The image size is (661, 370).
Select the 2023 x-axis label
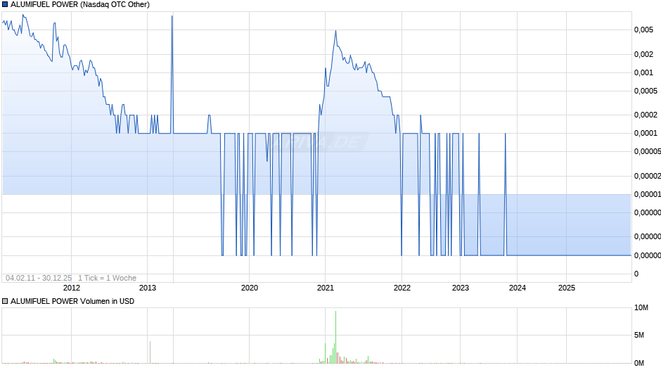[461, 288]
